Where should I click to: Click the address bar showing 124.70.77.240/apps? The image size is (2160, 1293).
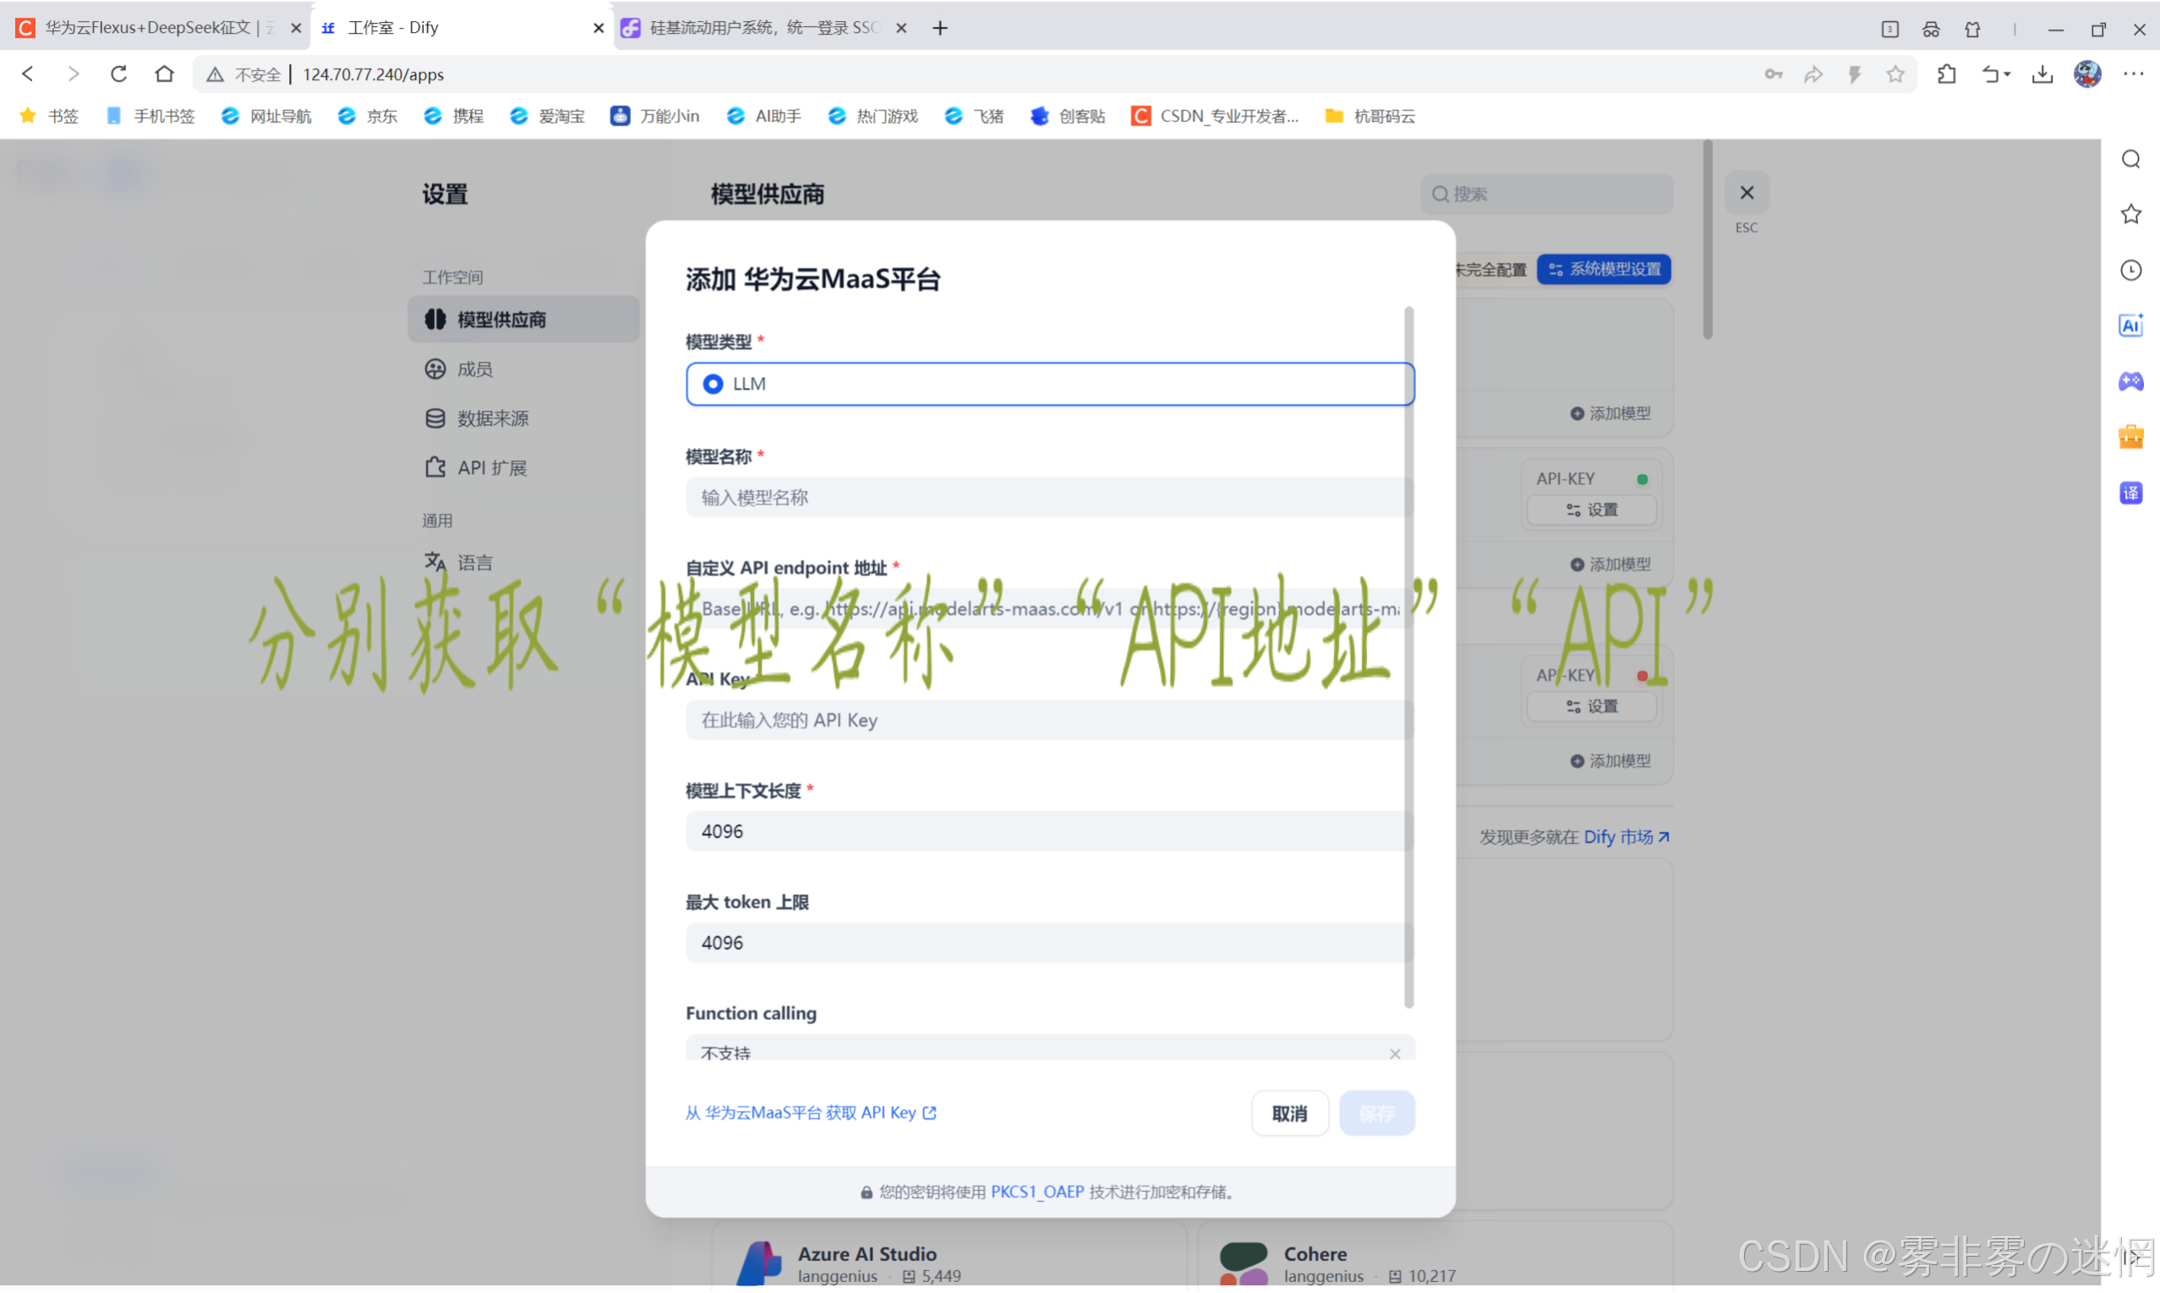coord(976,74)
